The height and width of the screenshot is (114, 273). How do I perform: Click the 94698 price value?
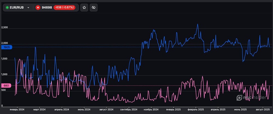[x=47, y=8]
